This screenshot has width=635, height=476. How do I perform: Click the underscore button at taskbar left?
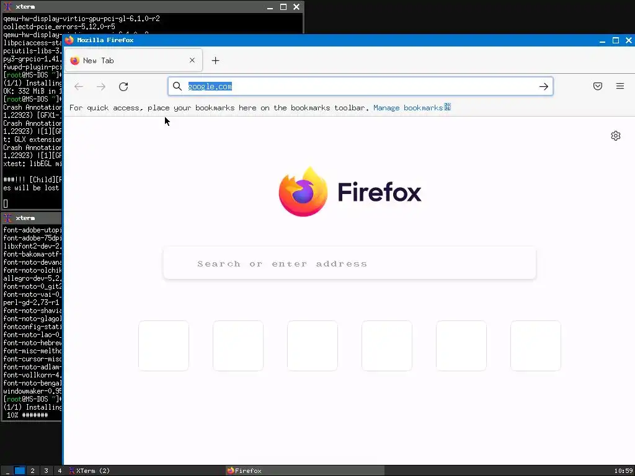click(x=7, y=471)
